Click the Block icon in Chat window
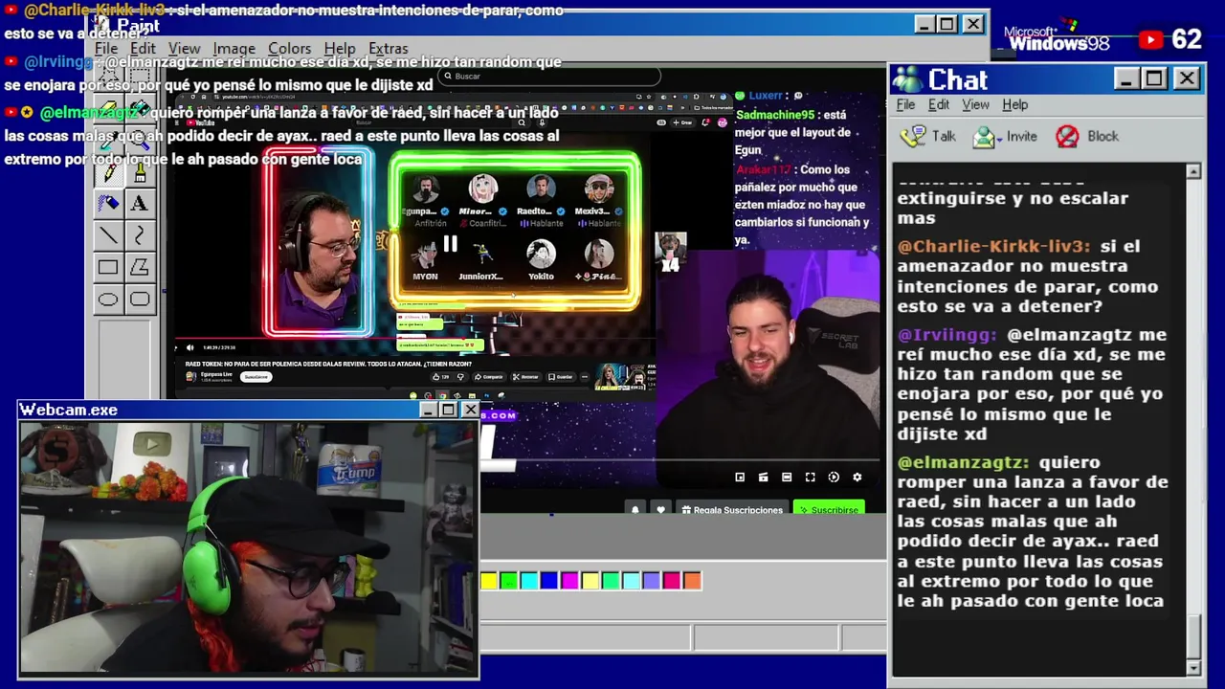This screenshot has height=689, width=1225. [x=1067, y=136]
